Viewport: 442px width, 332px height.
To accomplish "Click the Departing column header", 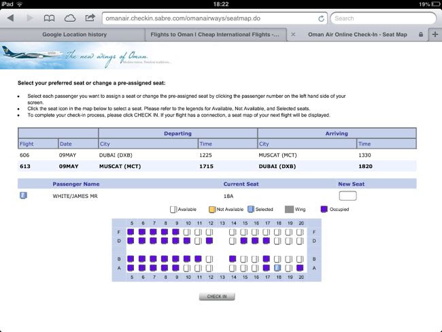I will [x=178, y=133].
